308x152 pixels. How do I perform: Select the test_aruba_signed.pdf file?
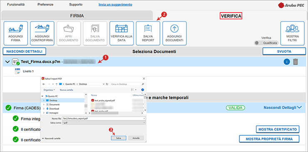pos(103,101)
